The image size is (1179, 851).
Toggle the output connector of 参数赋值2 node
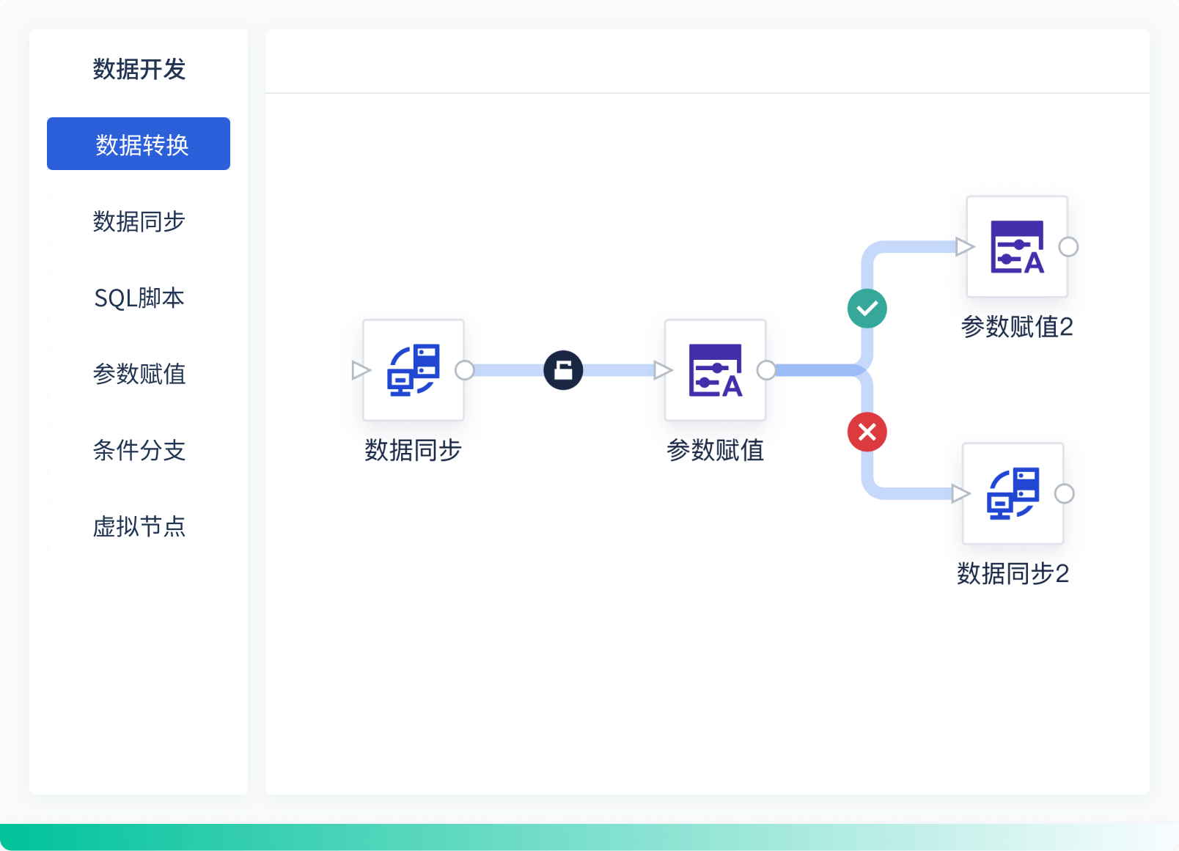coord(1068,247)
